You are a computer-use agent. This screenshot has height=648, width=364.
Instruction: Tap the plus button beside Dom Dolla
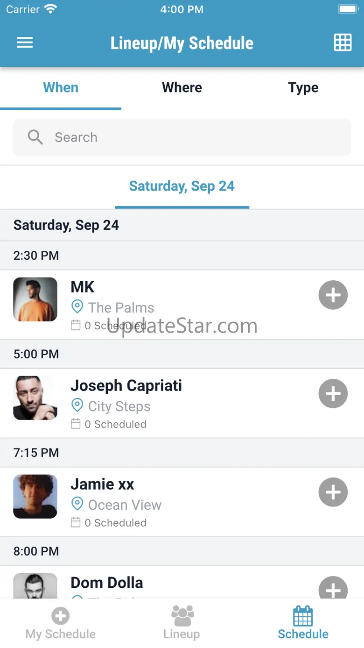tap(333, 589)
